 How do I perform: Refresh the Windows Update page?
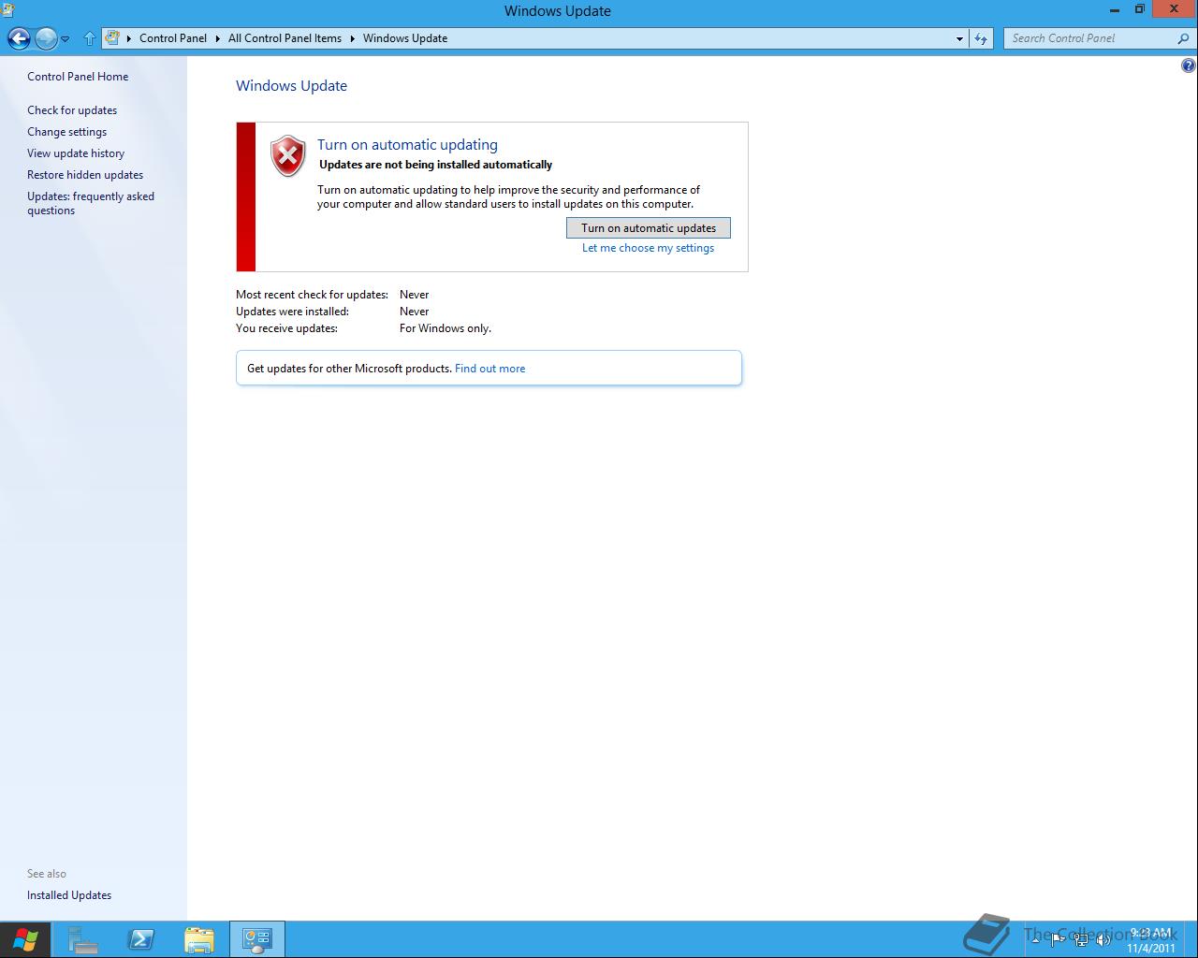tap(980, 38)
